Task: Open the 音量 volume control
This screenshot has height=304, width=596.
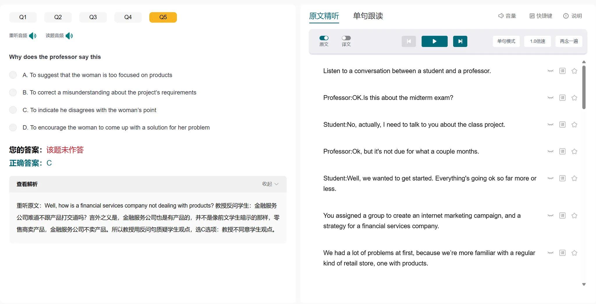Action: click(507, 16)
